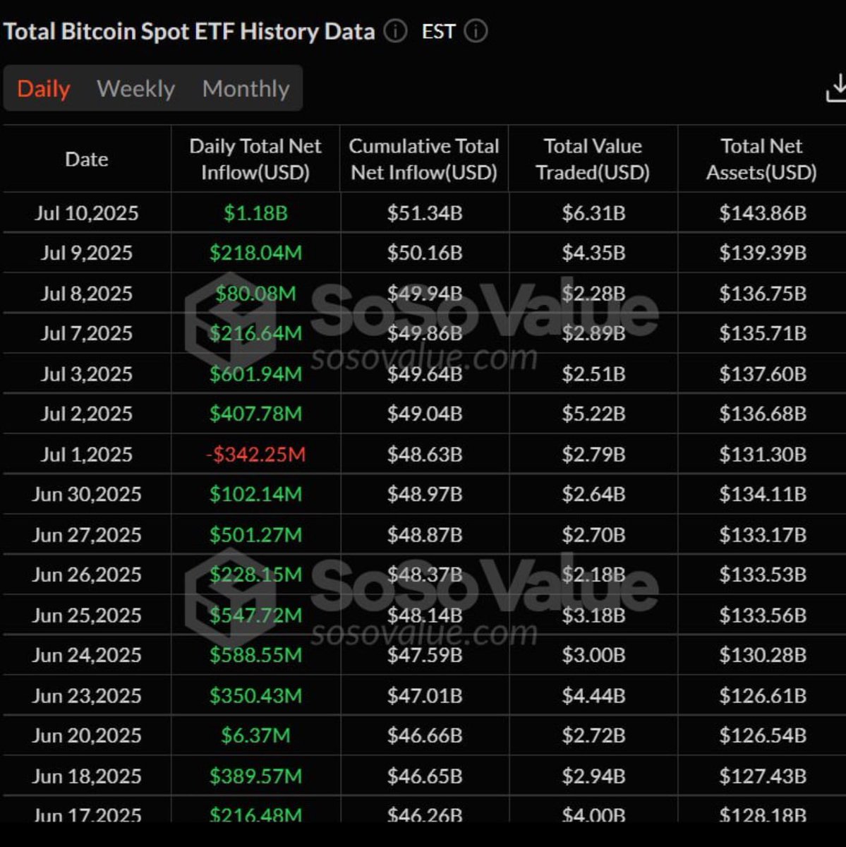Switch to the Monthly tab
This screenshot has width=846, height=847.
[246, 89]
